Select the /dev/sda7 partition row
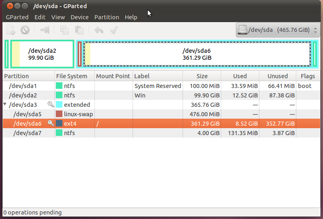The image size is (323, 219). click(x=162, y=133)
